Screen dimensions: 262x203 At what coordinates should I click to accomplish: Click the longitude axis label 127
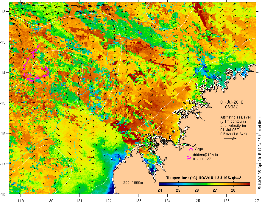tap(256, 201)
